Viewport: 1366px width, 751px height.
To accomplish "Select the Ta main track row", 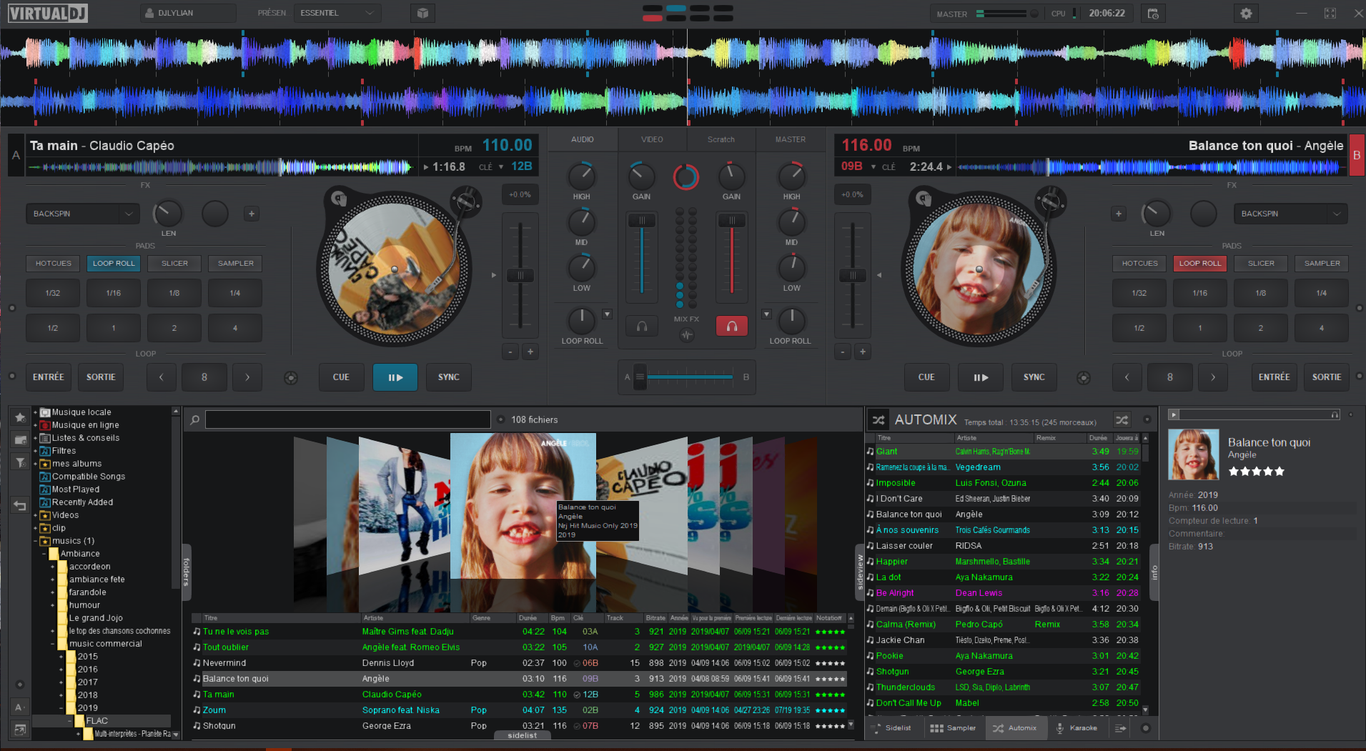I will [519, 695].
